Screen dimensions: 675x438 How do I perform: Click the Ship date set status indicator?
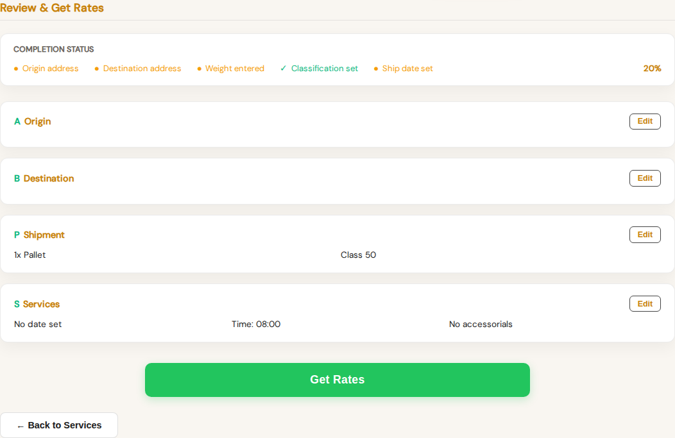375,68
